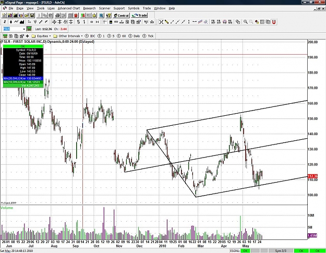
Task: Select the 1 minute interval button
Action: (x=101, y=36)
